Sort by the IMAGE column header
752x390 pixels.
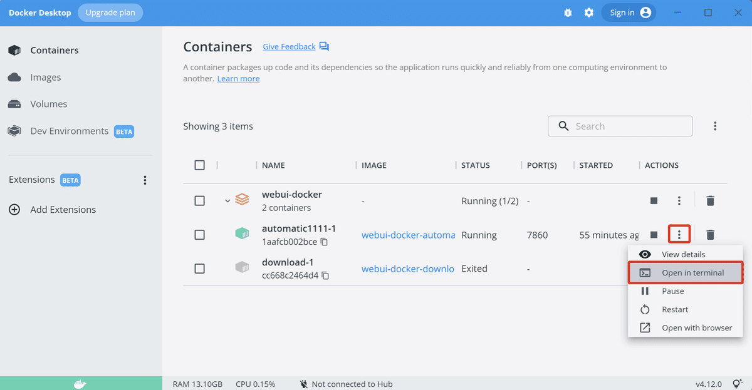tap(374, 165)
